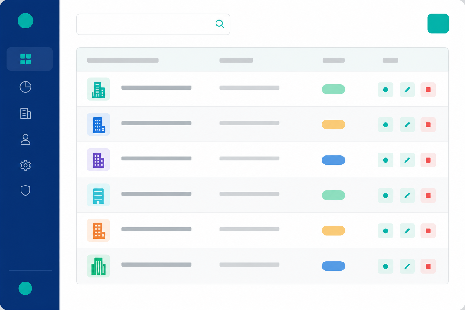This screenshot has height=310, width=465.
Task: Click blue status pill in purple building row
Action: 333,160
